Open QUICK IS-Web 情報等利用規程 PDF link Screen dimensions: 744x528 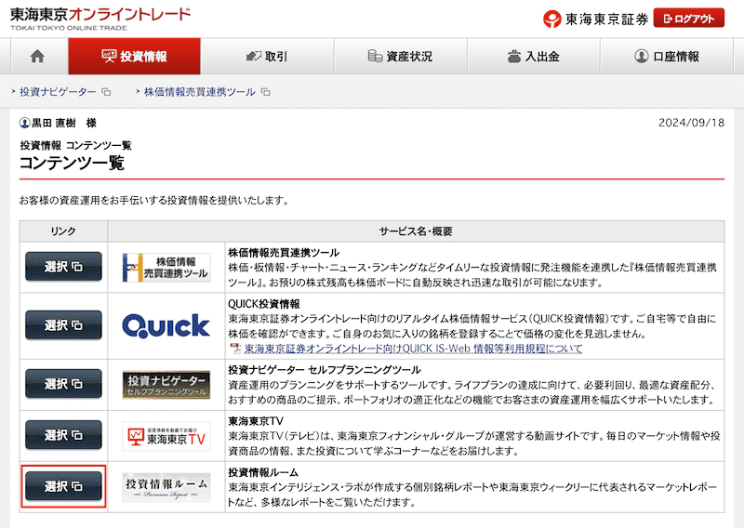point(413,349)
